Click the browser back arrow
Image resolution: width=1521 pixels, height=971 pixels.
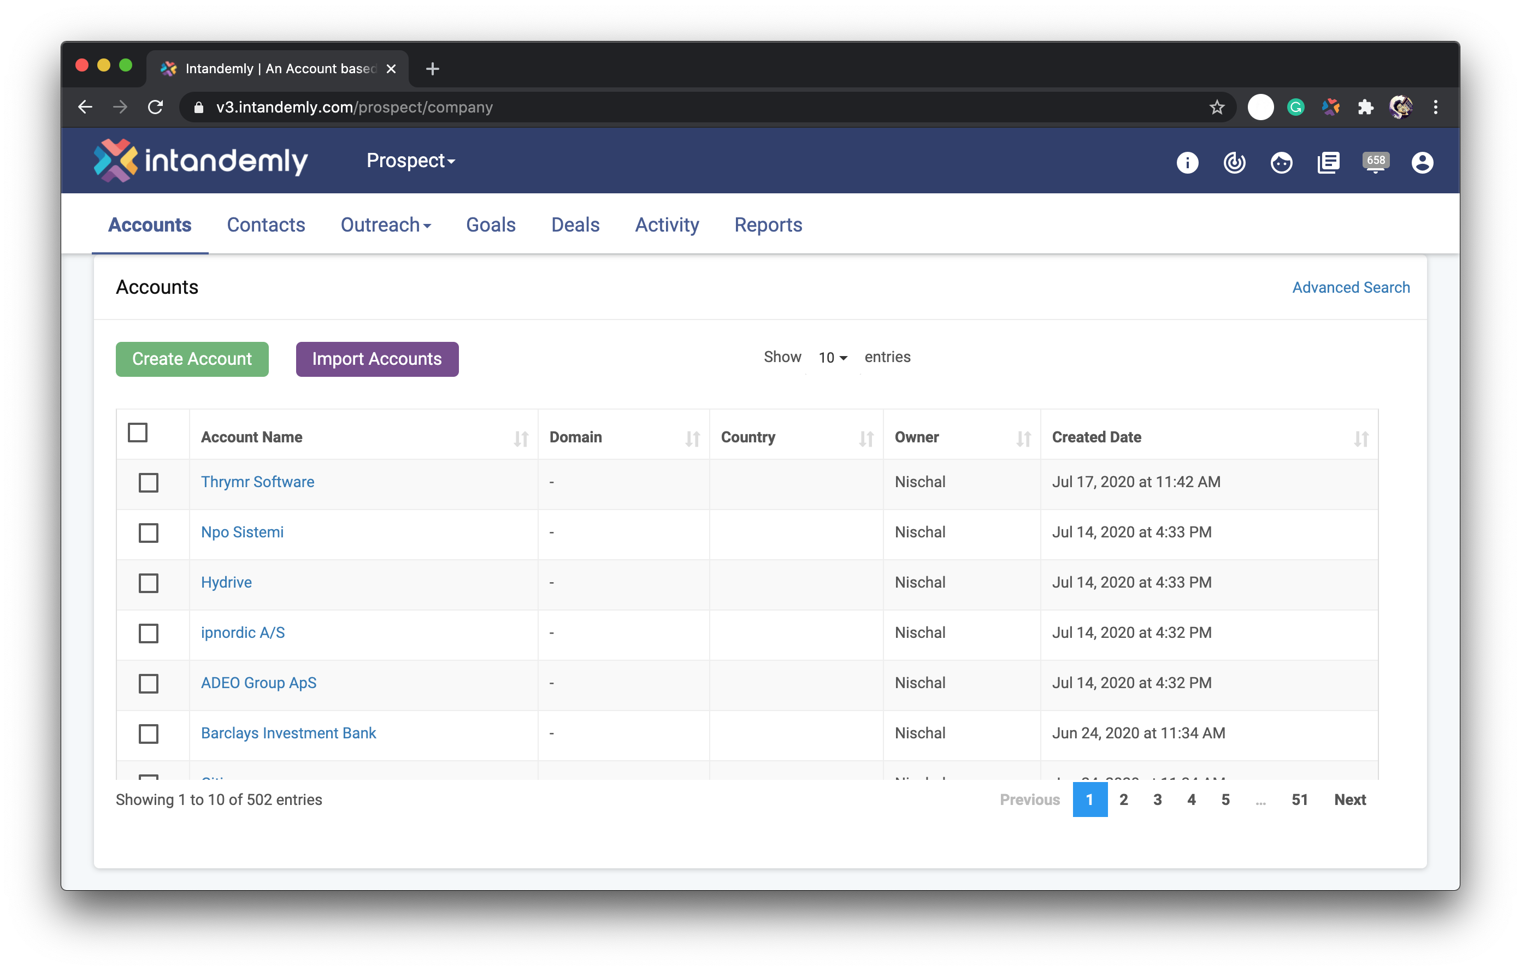[x=85, y=108]
